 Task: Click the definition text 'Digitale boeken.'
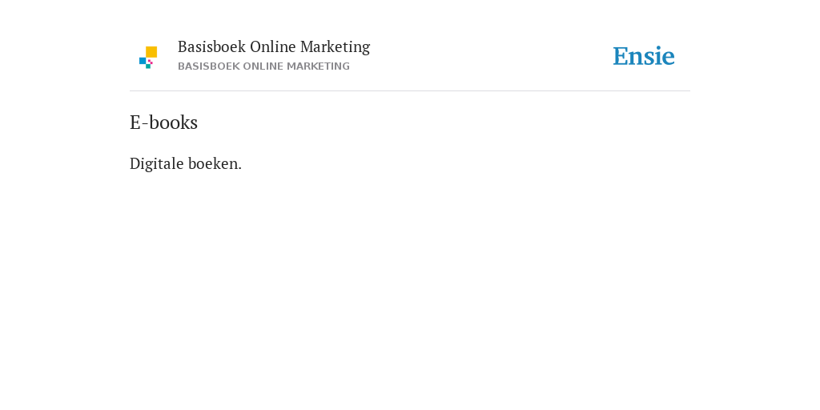[186, 163]
